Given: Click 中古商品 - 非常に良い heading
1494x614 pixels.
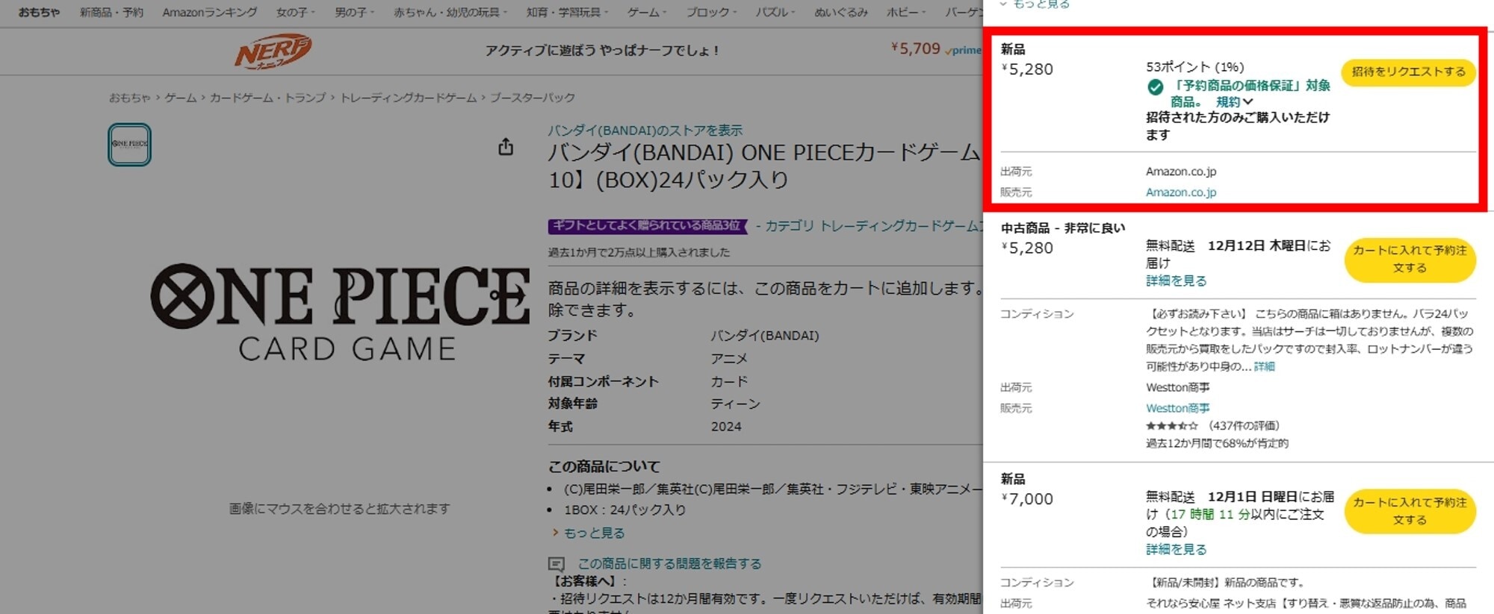Looking at the screenshot, I should click(x=1063, y=228).
